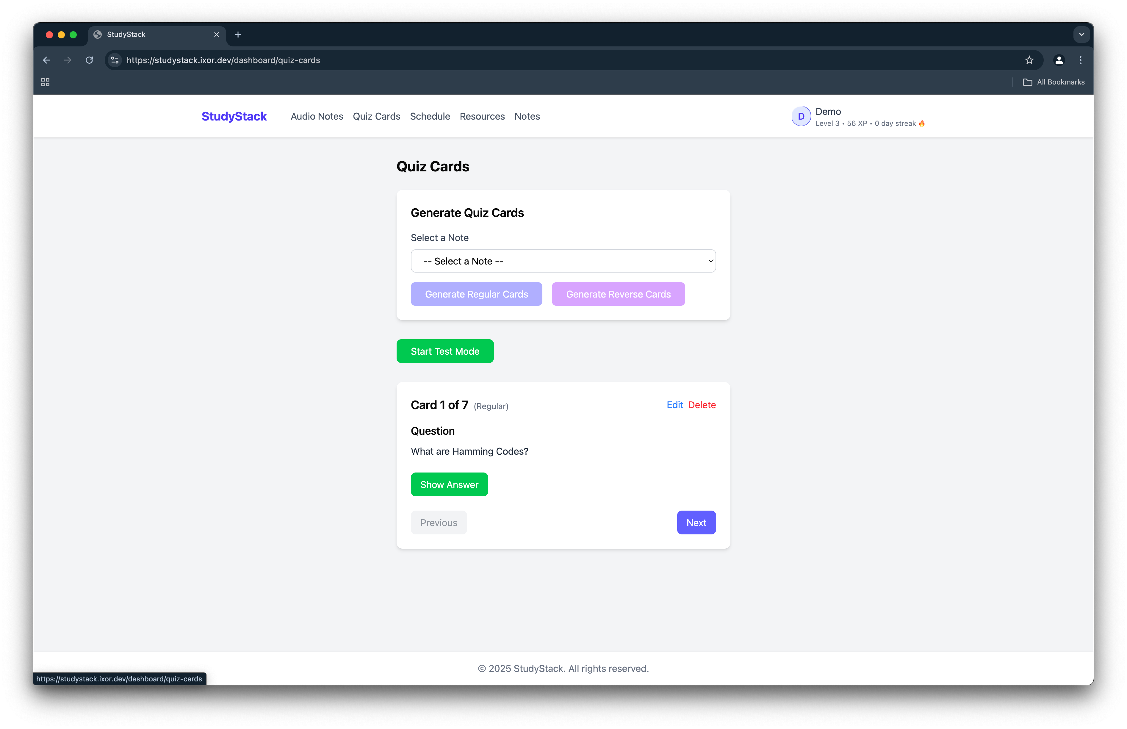Open the All Bookmarks folder
The height and width of the screenshot is (729, 1127).
click(1054, 82)
